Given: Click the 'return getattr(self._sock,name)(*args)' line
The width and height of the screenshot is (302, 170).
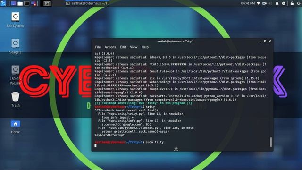Looking at the screenshot, I should tap(135, 131).
